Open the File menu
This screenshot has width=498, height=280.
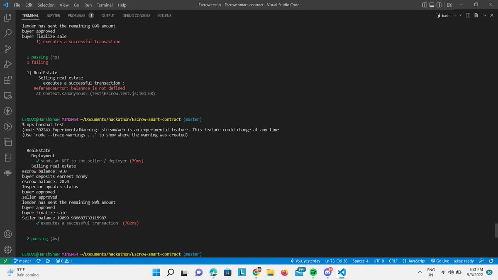(17, 5)
